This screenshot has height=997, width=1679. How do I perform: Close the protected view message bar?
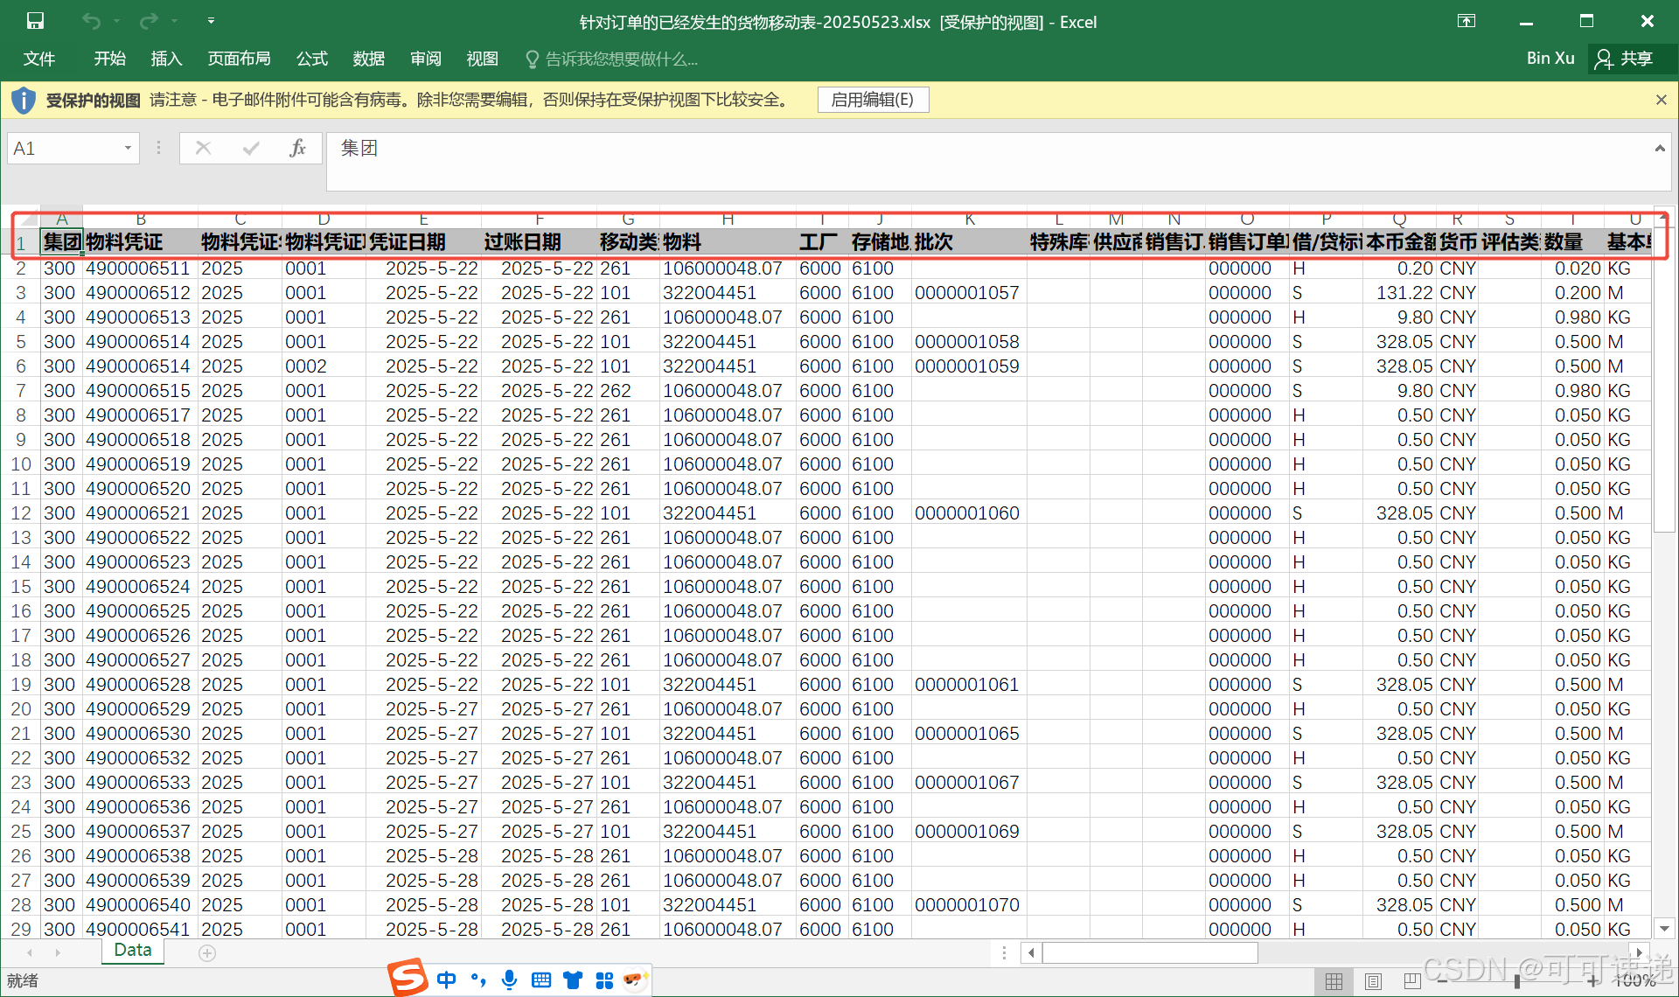click(x=1661, y=100)
